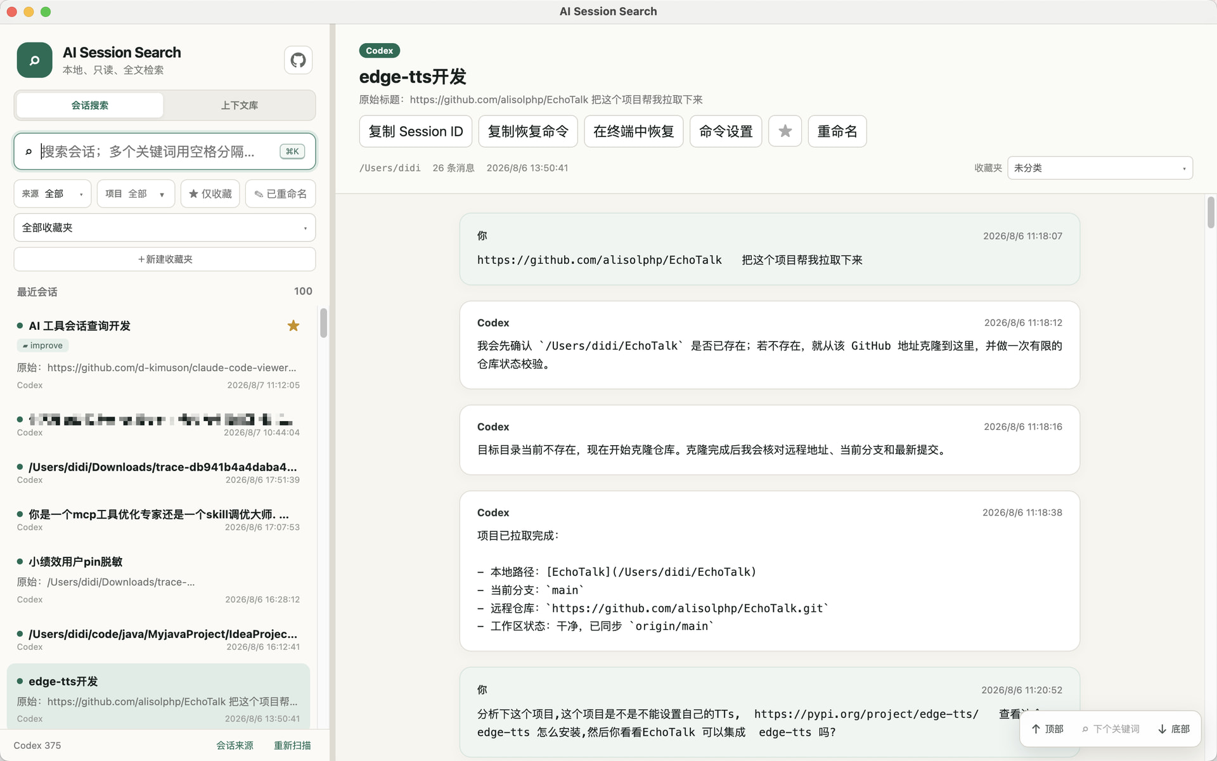Click the 重新扫描 link

[x=292, y=746]
